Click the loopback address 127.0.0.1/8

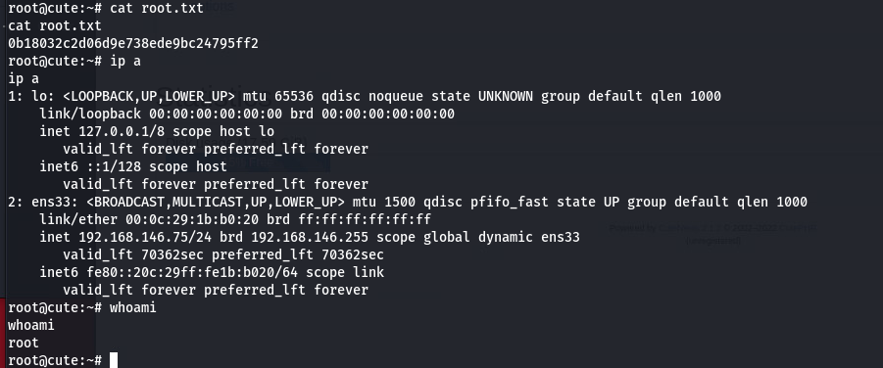pos(122,131)
